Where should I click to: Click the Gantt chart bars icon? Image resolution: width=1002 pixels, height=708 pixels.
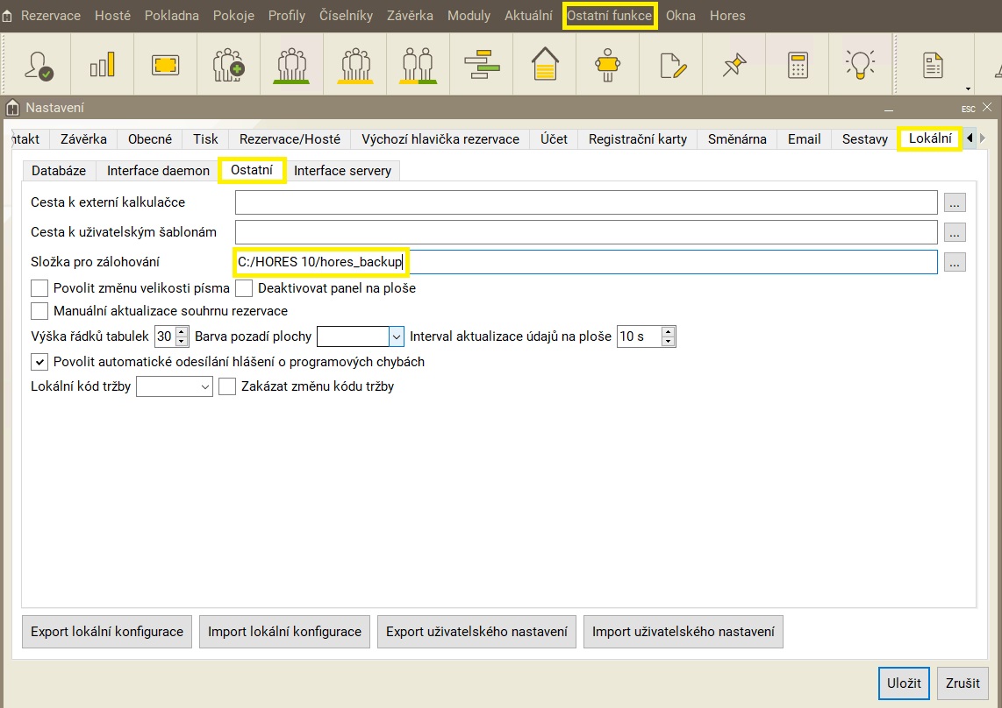click(482, 65)
